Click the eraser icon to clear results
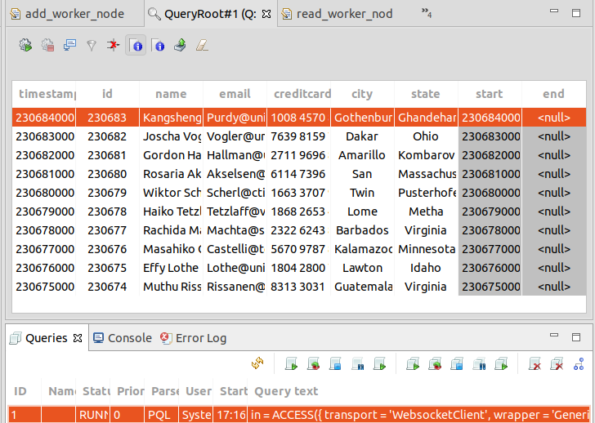 (x=202, y=46)
